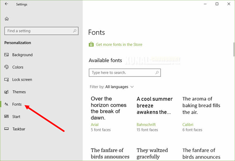The width and height of the screenshot is (235, 161).
Task: Click the font search magnifier icon
Action: 157,73
